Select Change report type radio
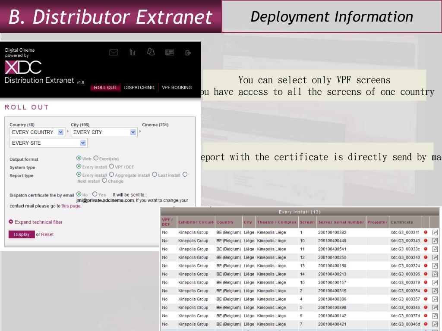The width and height of the screenshot is (442, 331). (x=104, y=181)
